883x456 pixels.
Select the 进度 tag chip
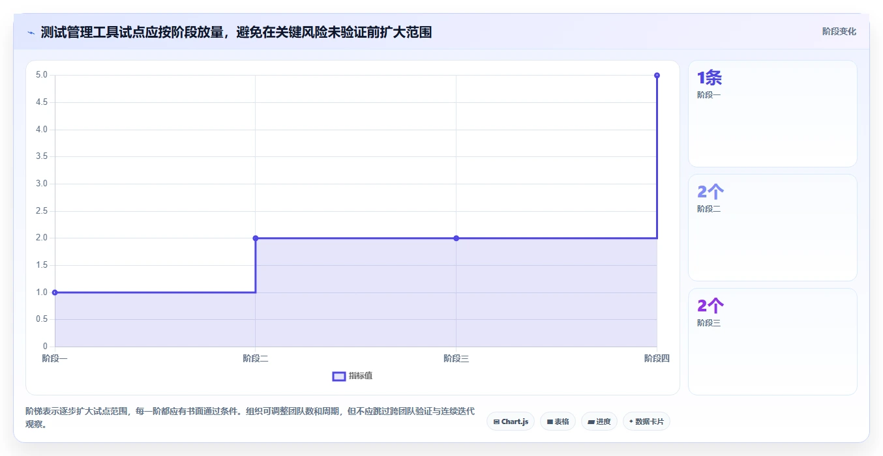tap(599, 421)
